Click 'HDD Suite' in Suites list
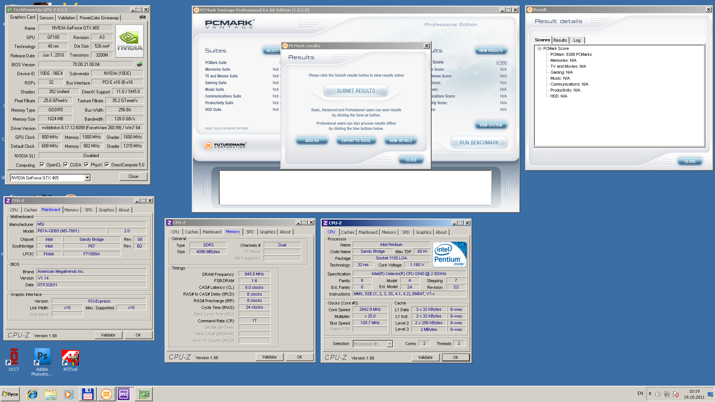Viewport: 715px width, 402px height. pos(213,109)
